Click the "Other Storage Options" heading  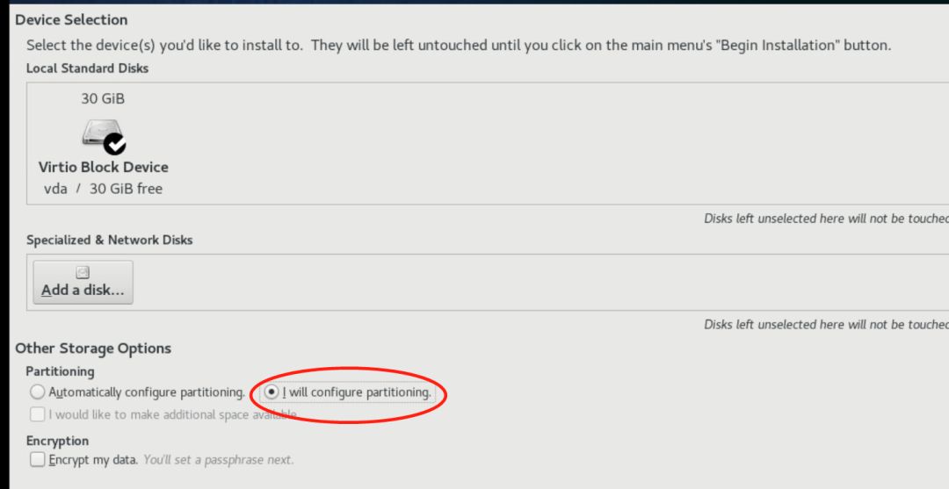coord(93,349)
